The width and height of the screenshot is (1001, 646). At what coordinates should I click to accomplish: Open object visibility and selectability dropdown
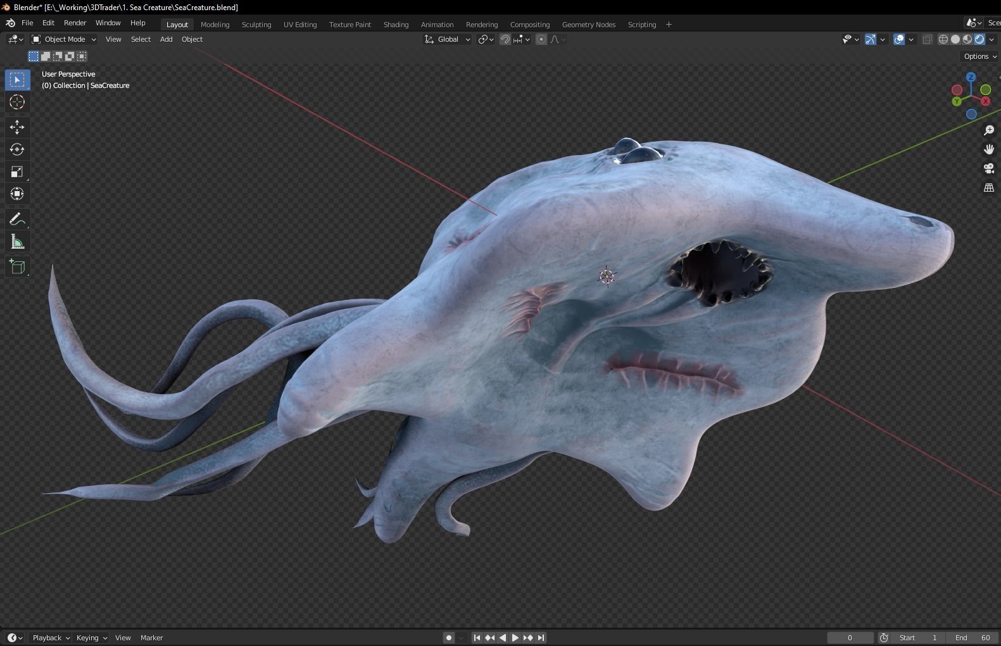tap(851, 39)
